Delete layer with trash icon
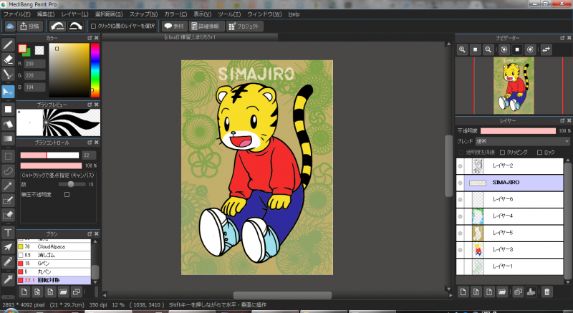 point(546,292)
